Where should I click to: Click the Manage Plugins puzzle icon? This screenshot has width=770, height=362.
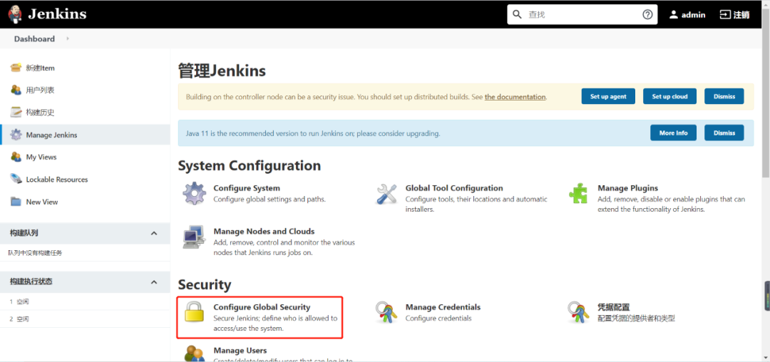point(578,193)
